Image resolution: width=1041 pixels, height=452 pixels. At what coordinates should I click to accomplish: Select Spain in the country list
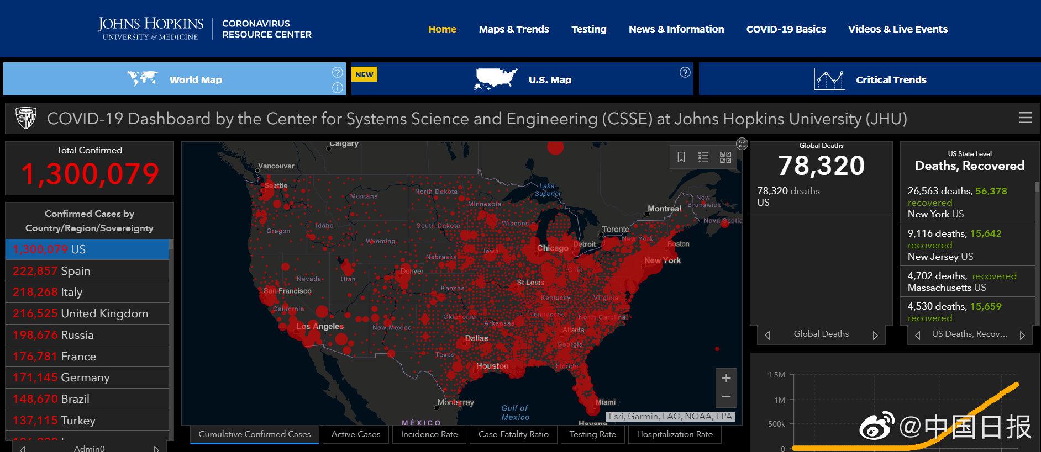87,271
